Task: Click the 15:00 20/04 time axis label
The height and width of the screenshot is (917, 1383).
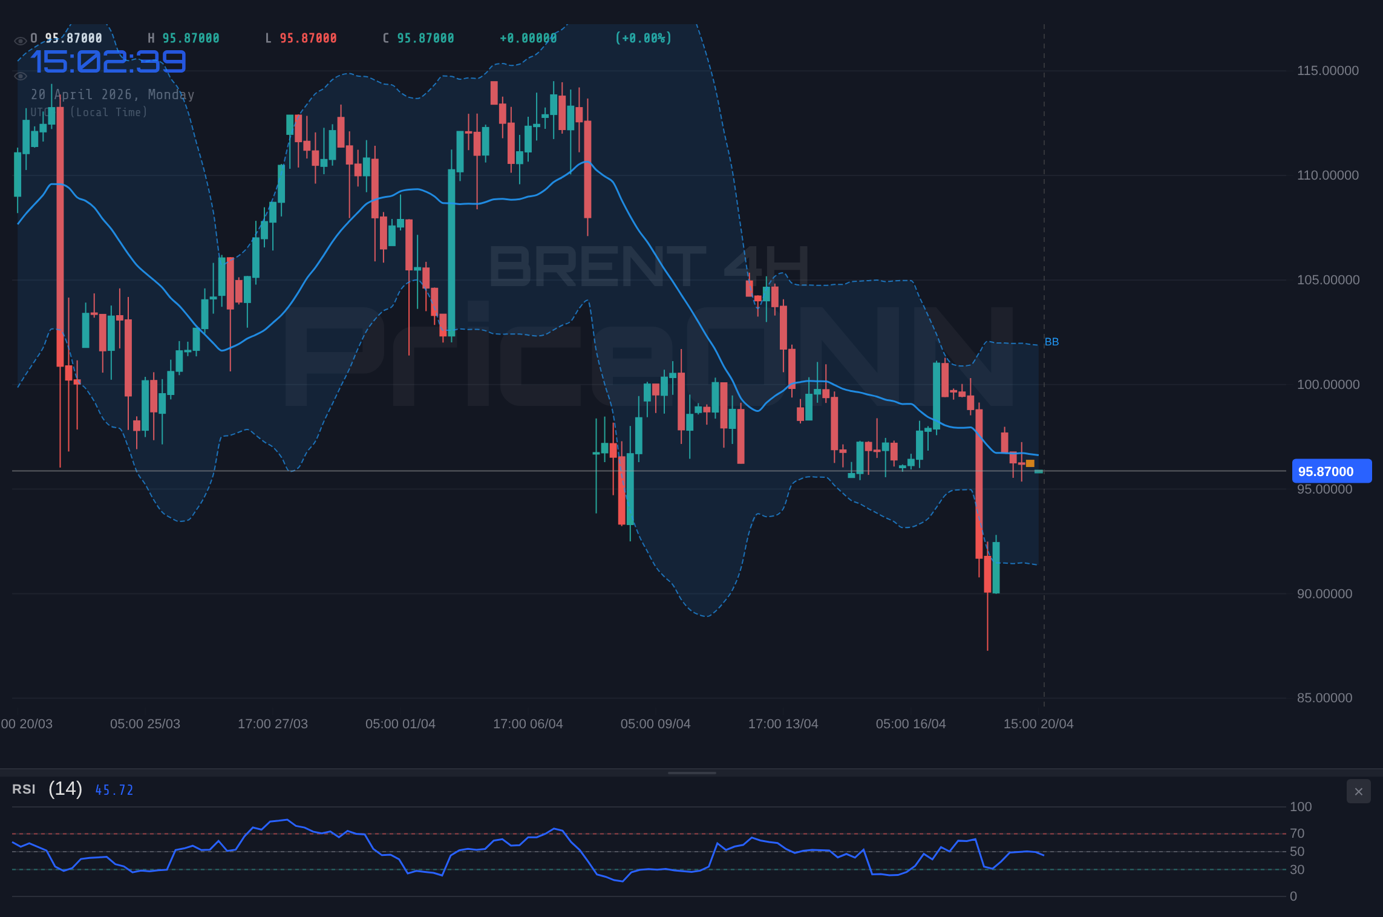Action: [x=1038, y=724]
